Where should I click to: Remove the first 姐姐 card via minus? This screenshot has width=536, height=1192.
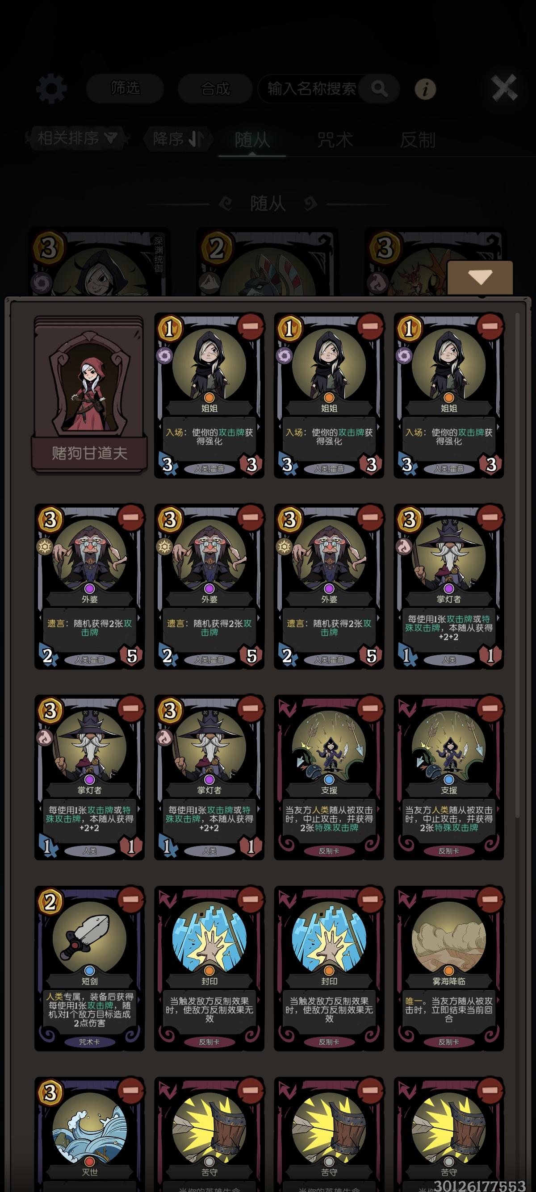pos(251,326)
